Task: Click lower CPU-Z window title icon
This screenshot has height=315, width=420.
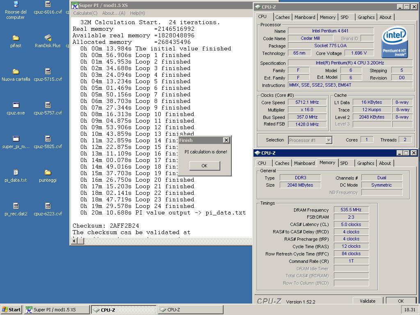Action: 258,153
